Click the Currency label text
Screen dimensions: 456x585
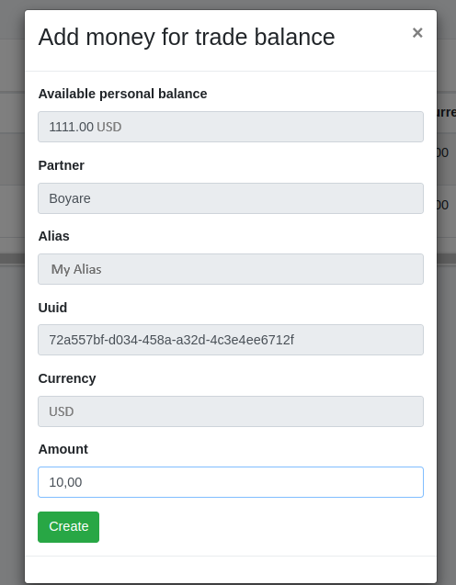click(x=67, y=378)
